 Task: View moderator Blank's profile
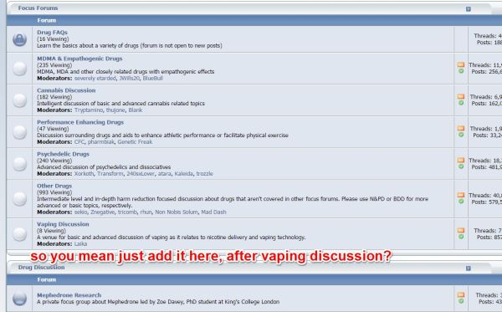(x=135, y=110)
